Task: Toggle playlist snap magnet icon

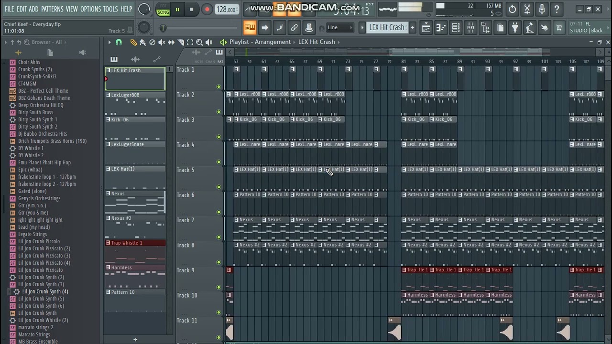Action: pyautogui.click(x=119, y=42)
